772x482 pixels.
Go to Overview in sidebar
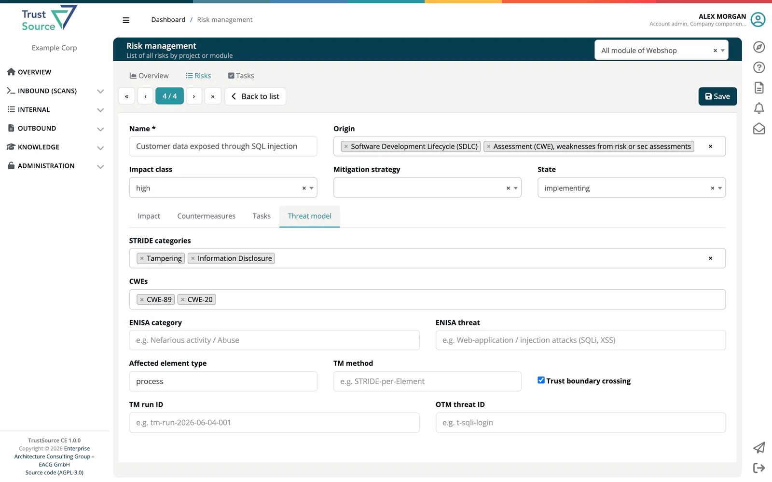(x=29, y=72)
